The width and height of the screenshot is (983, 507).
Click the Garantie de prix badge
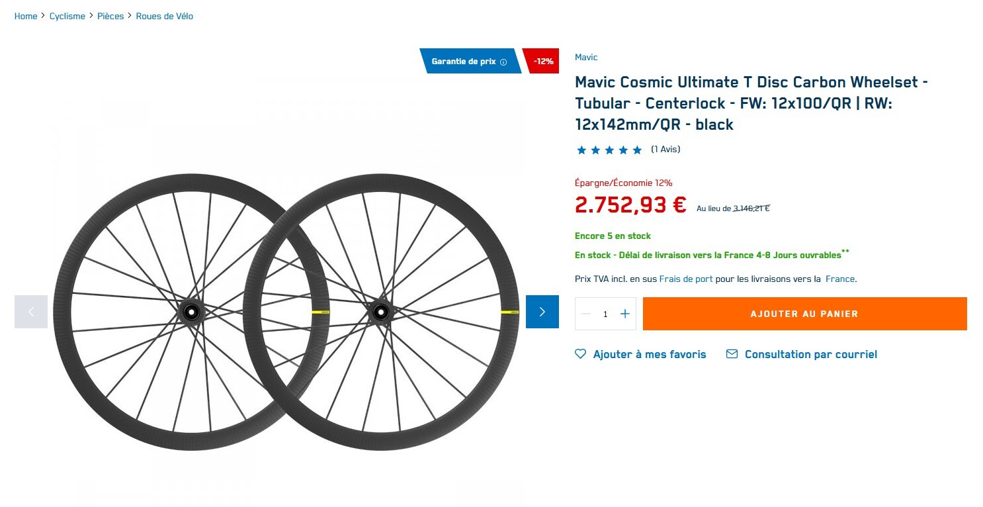point(464,62)
